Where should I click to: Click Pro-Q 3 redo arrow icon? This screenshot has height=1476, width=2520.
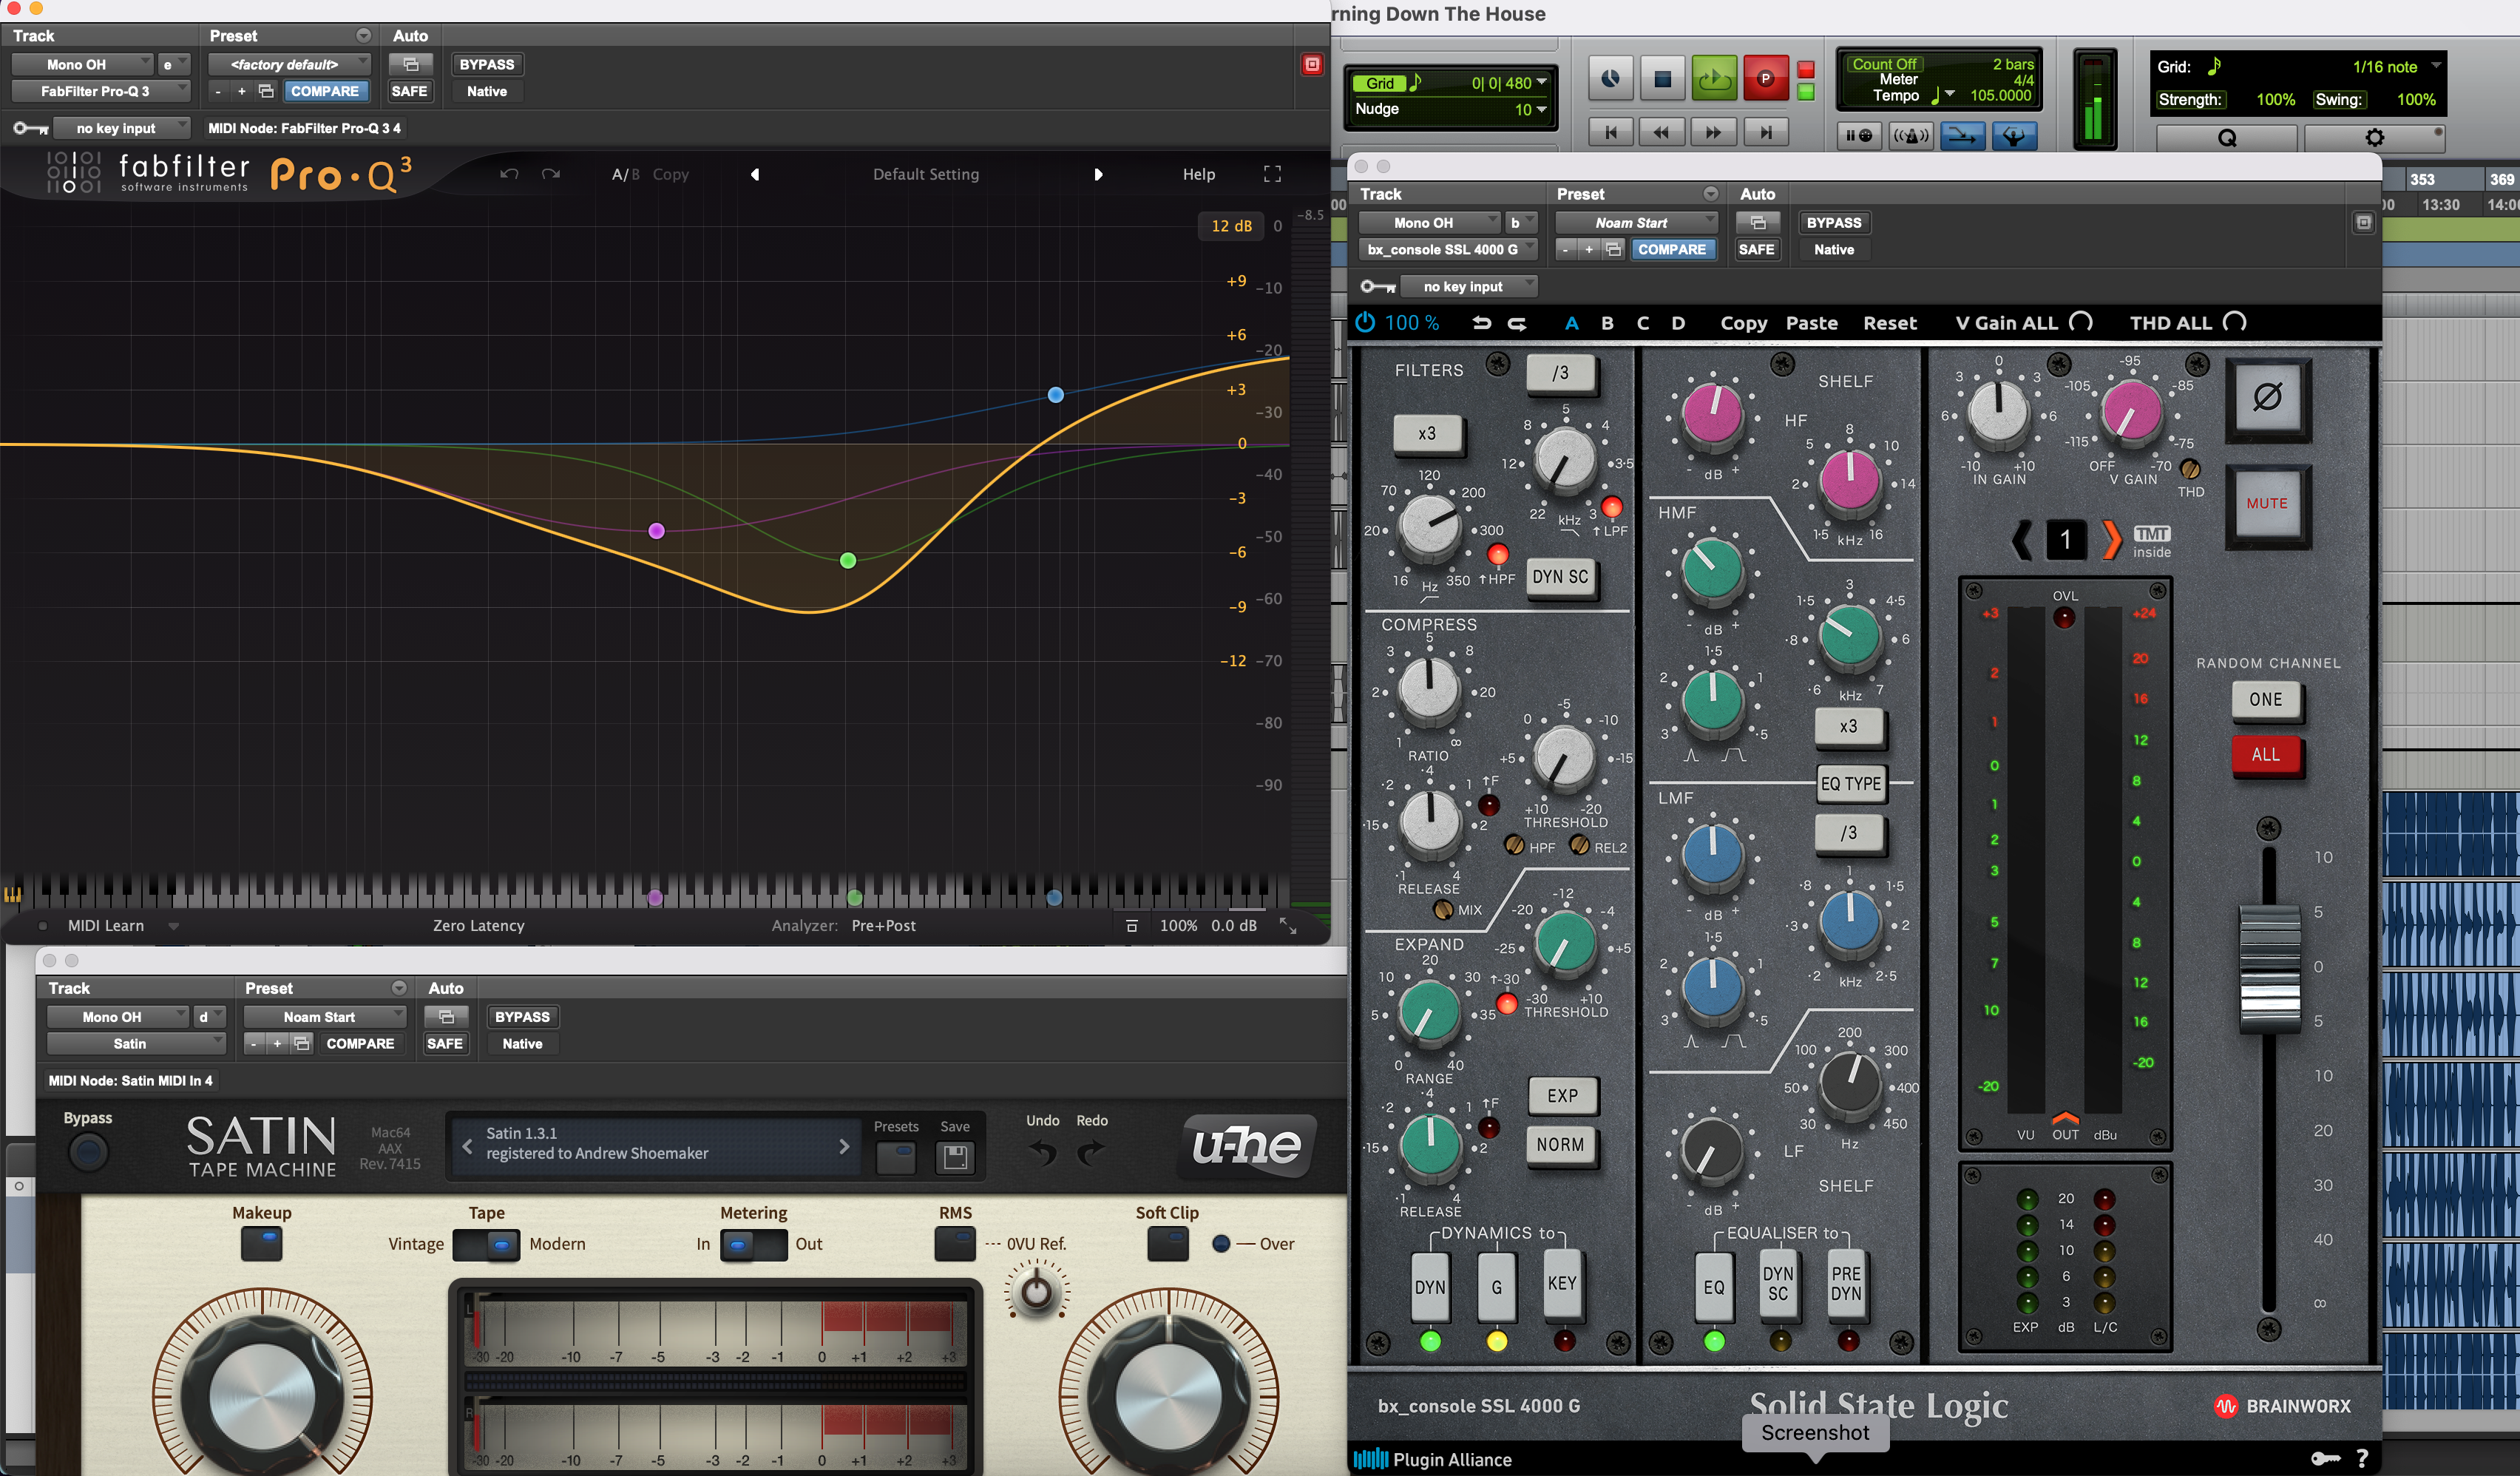click(551, 174)
